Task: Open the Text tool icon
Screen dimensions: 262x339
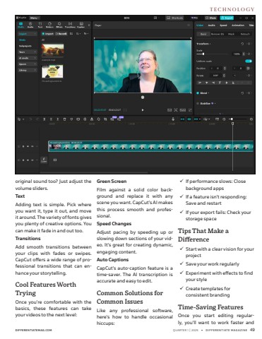Action: (40, 25)
